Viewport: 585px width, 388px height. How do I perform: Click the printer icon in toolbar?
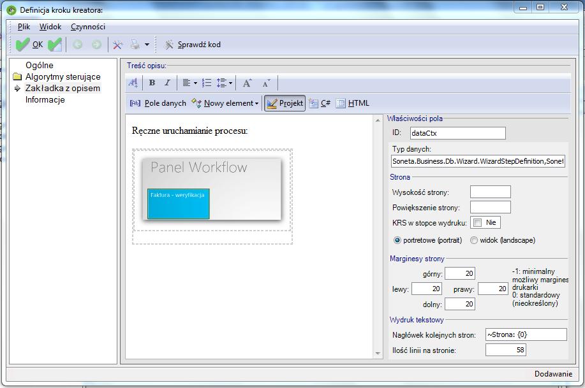point(135,45)
